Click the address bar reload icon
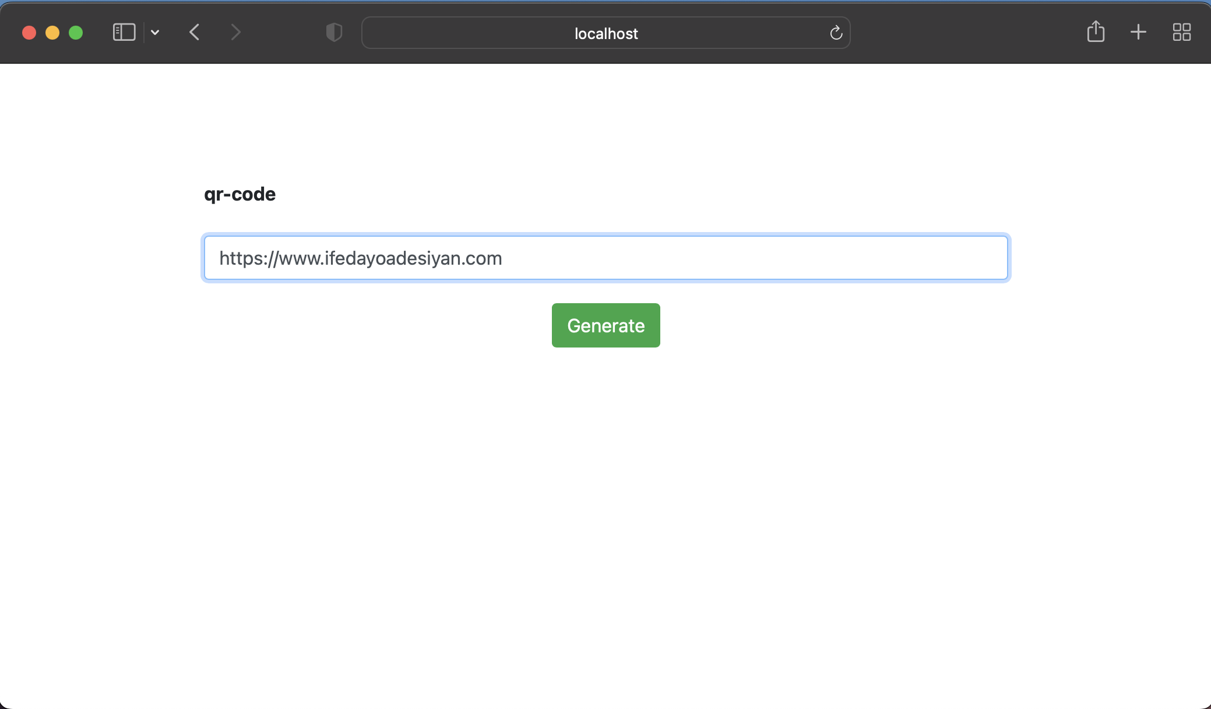The width and height of the screenshot is (1211, 709). [836, 33]
